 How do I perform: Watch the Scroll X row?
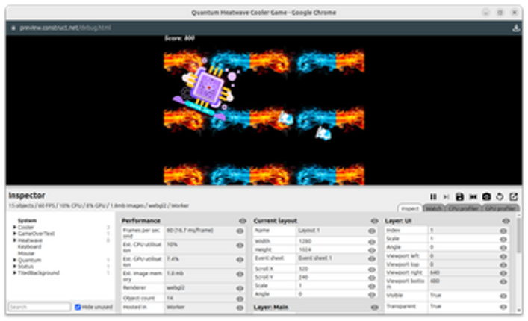[372, 269]
